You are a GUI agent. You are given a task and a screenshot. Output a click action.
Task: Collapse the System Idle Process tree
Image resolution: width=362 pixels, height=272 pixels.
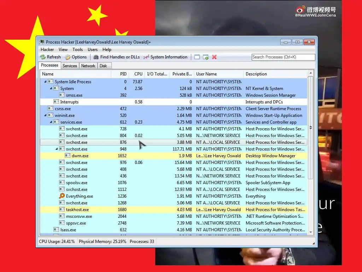(45, 82)
